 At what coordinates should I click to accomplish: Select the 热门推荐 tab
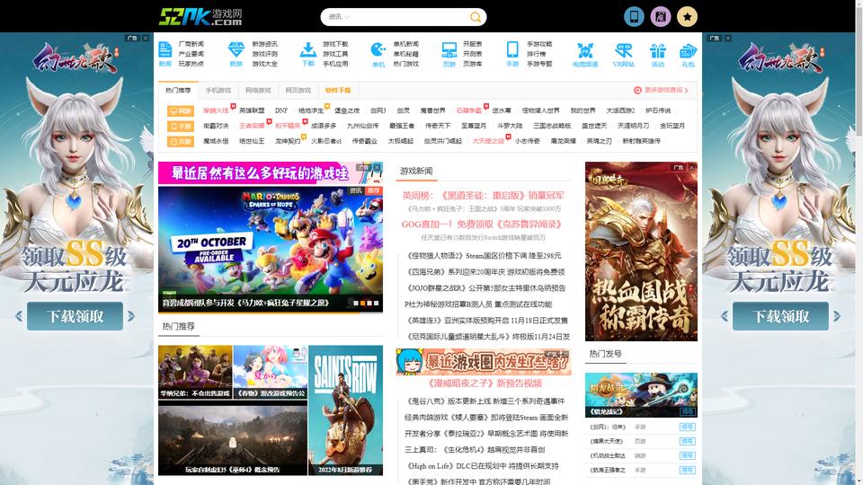pos(178,90)
